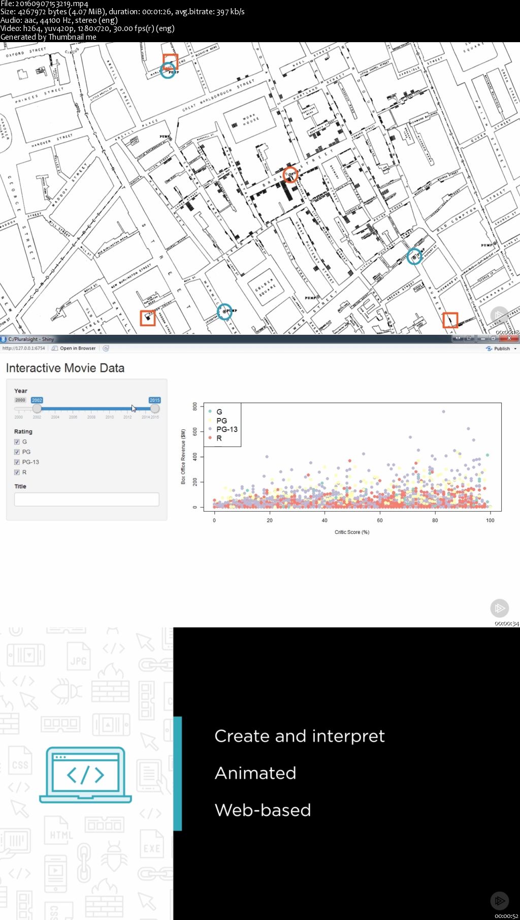Click the Rating group label
520x920 pixels.
coord(23,431)
